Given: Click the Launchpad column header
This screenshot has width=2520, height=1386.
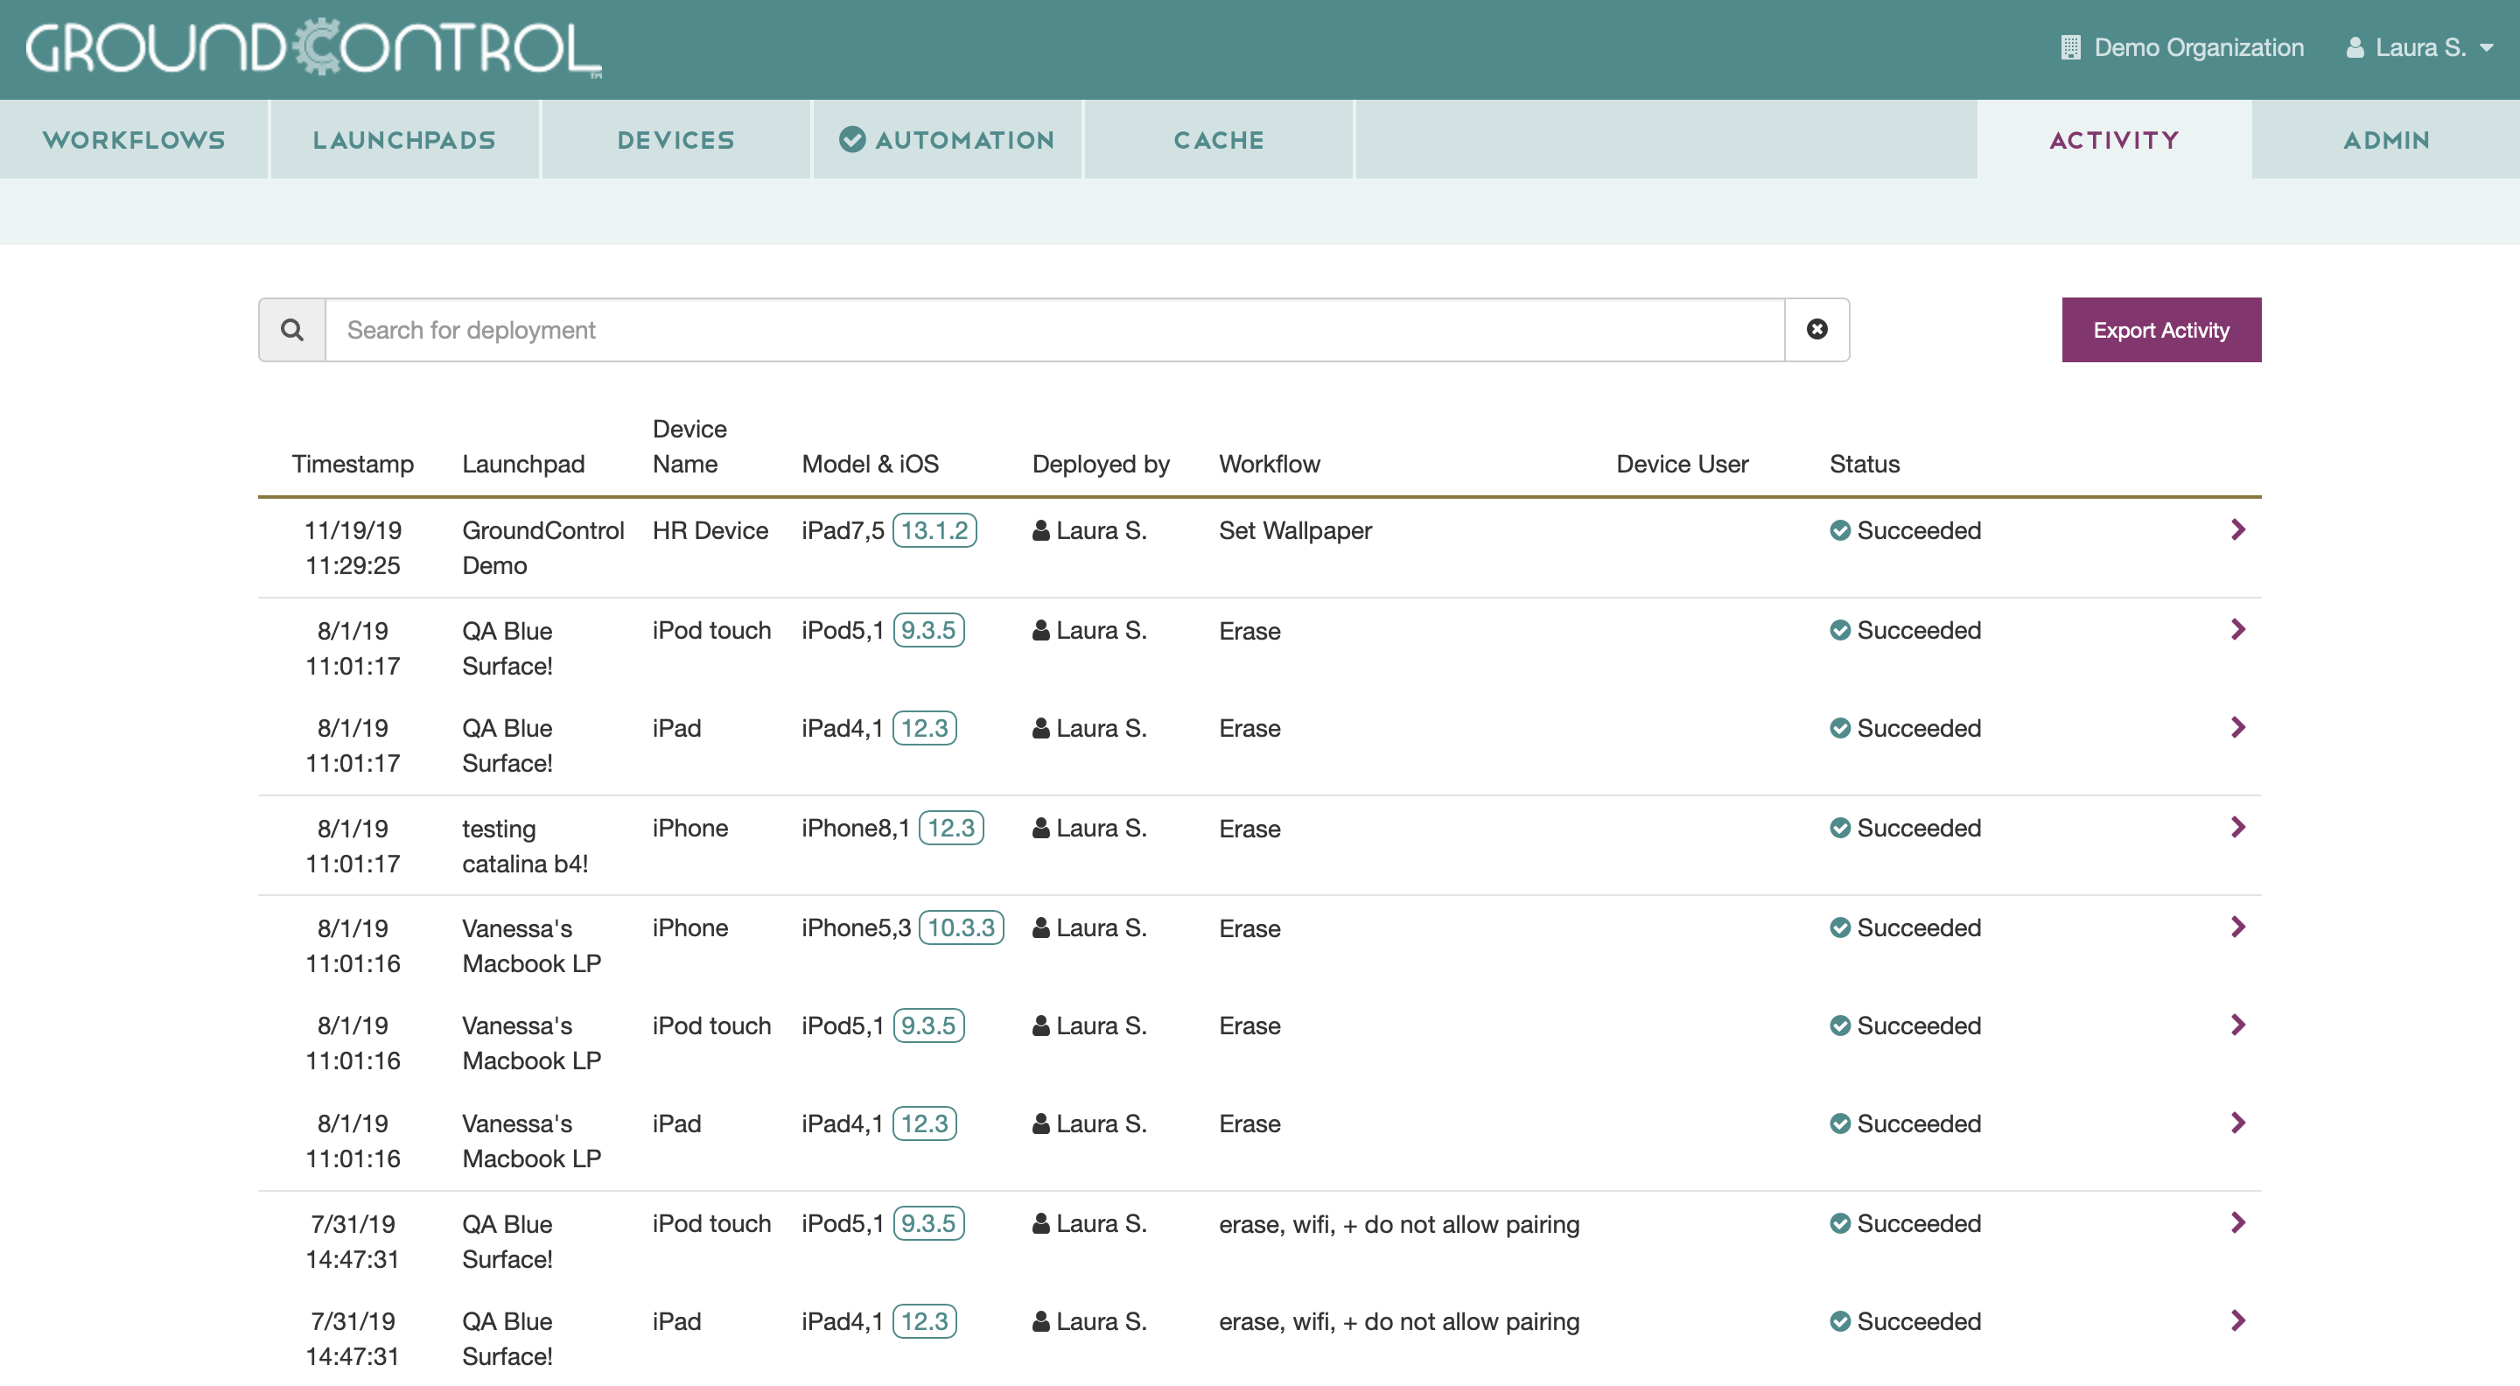Looking at the screenshot, I should click(x=523, y=464).
